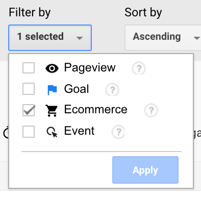The image size is (201, 198).
Task: Choose the Goal option label
Action: pos(77,89)
